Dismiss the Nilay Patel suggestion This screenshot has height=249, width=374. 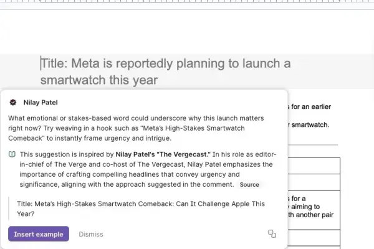(x=91, y=234)
